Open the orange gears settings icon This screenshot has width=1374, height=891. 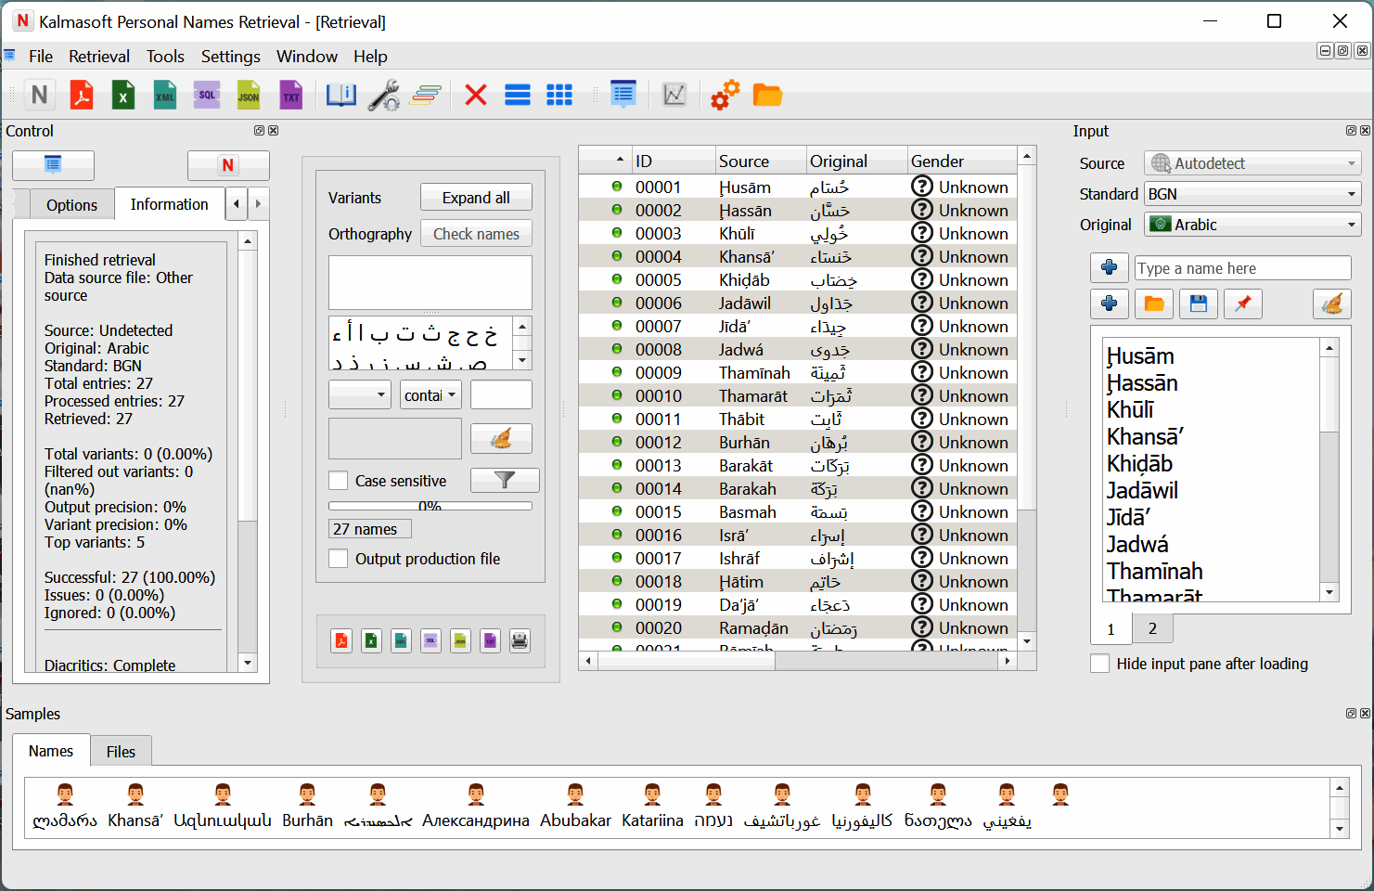click(726, 95)
